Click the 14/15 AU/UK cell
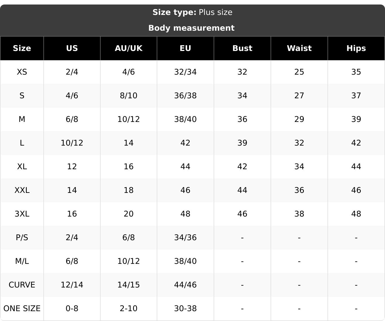Image resolution: width=385 pixels, height=321 pixels. [x=129, y=285]
